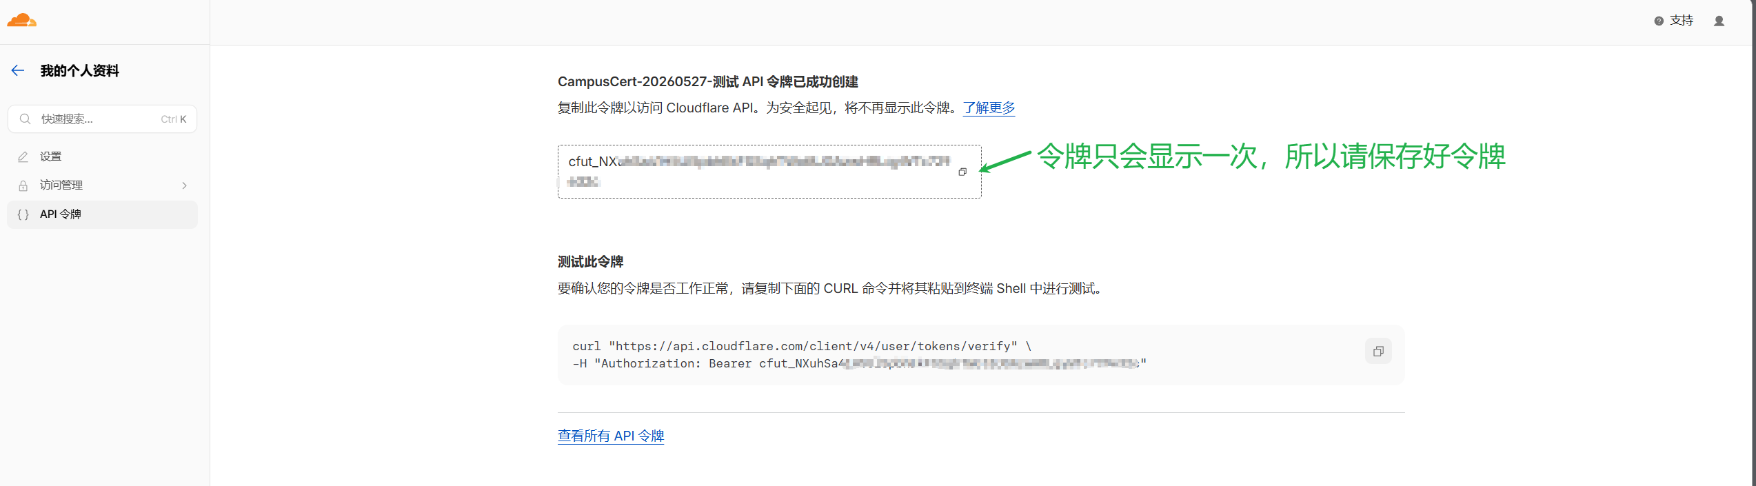The width and height of the screenshot is (1756, 486).
Task: Select API 令牌 in the sidebar
Action: pos(102,214)
